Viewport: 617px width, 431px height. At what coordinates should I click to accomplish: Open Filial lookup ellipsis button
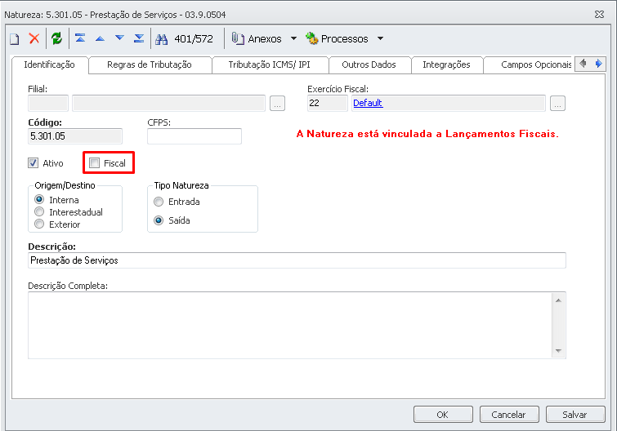pos(277,104)
